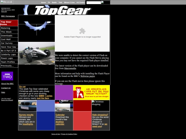The image size is (186, 139).
Task: Open the BMW 1 series link
Action: (45, 96)
